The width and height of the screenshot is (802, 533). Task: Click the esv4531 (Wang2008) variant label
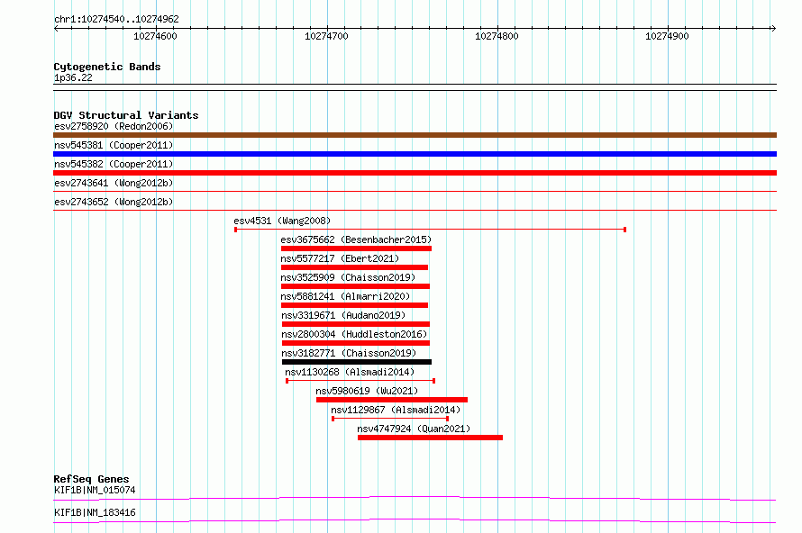282,221
